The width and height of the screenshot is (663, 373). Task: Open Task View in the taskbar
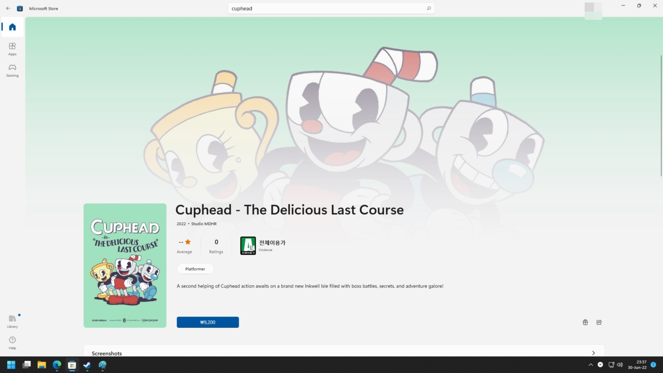click(27, 365)
